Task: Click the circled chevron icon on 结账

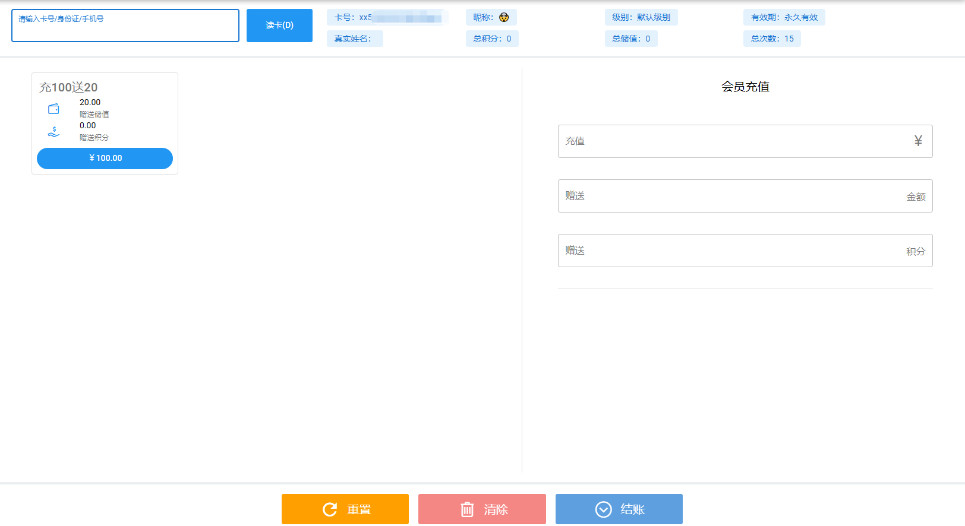Action: click(604, 509)
